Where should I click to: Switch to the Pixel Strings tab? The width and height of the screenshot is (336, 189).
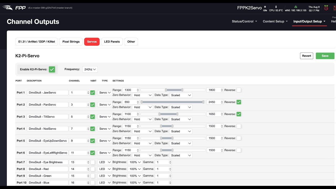click(x=71, y=42)
